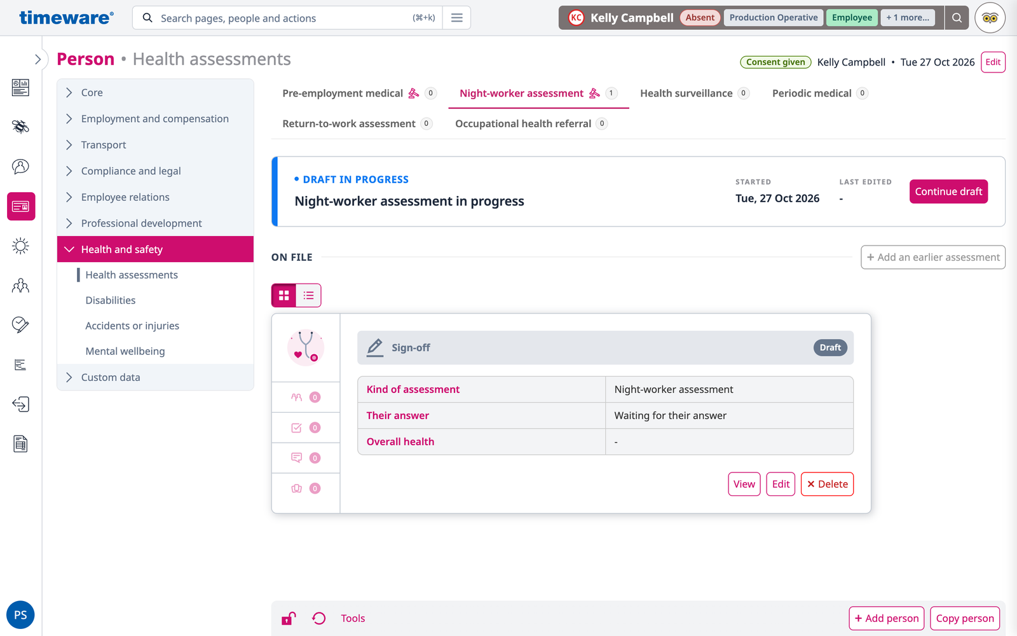Expand Compliance and legal section
Screen dimensions: 1017x636
[x=155, y=171]
